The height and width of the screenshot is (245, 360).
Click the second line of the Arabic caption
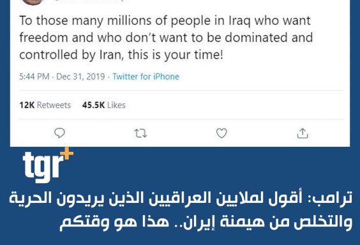pos(206,222)
